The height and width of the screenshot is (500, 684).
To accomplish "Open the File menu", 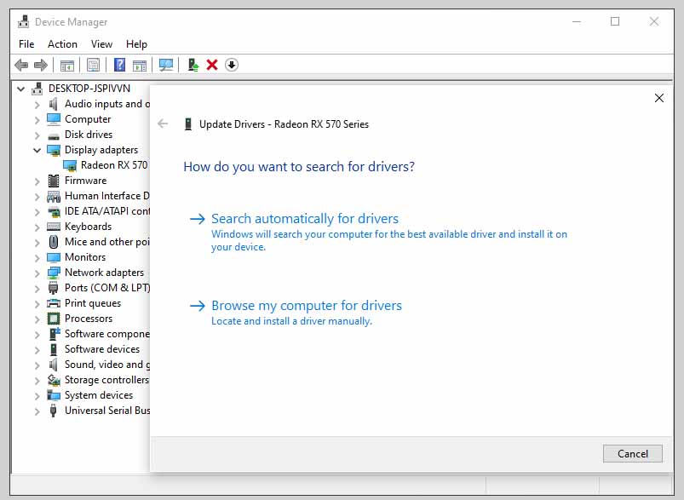I will pos(26,43).
